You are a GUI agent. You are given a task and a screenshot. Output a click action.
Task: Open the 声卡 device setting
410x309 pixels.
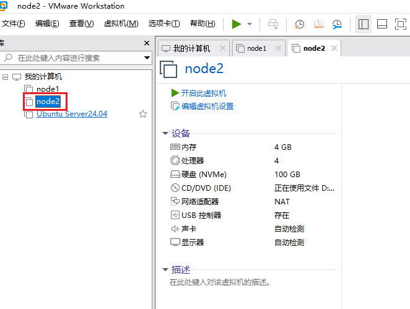pos(189,228)
